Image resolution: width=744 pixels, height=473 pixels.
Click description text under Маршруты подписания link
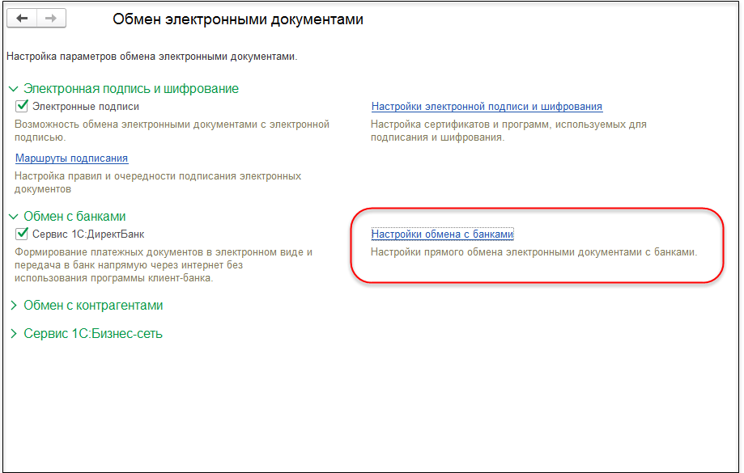coord(158,182)
